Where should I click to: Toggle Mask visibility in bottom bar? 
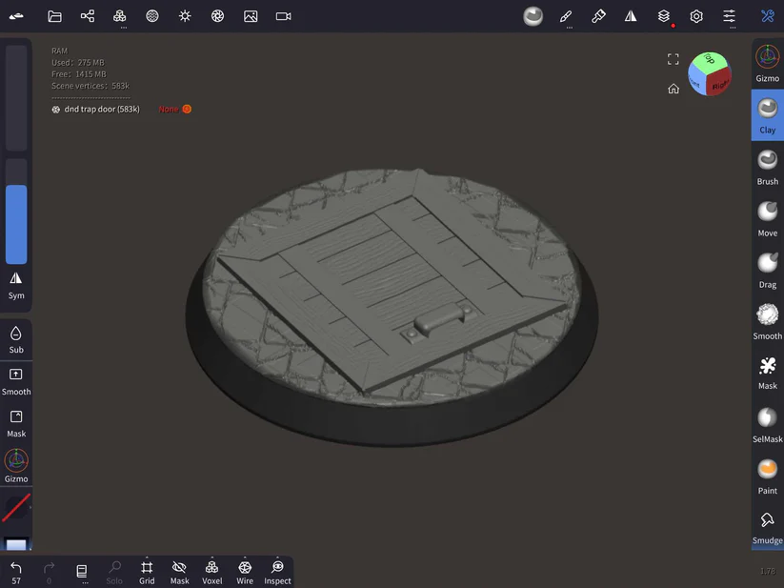point(179,572)
